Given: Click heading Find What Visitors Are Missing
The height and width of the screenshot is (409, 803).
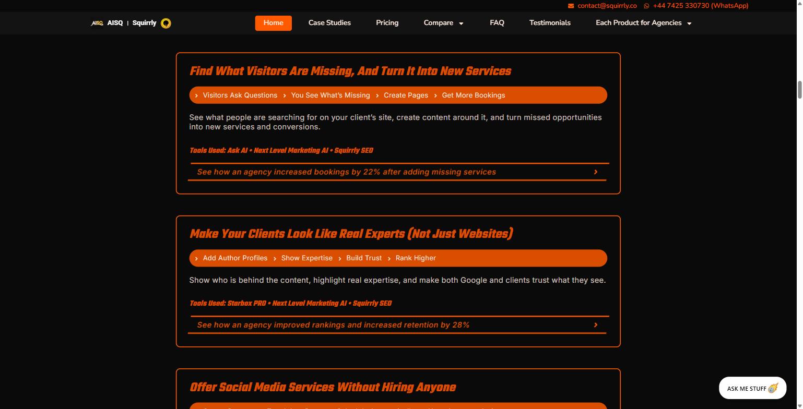Looking at the screenshot, I should tap(350, 71).
